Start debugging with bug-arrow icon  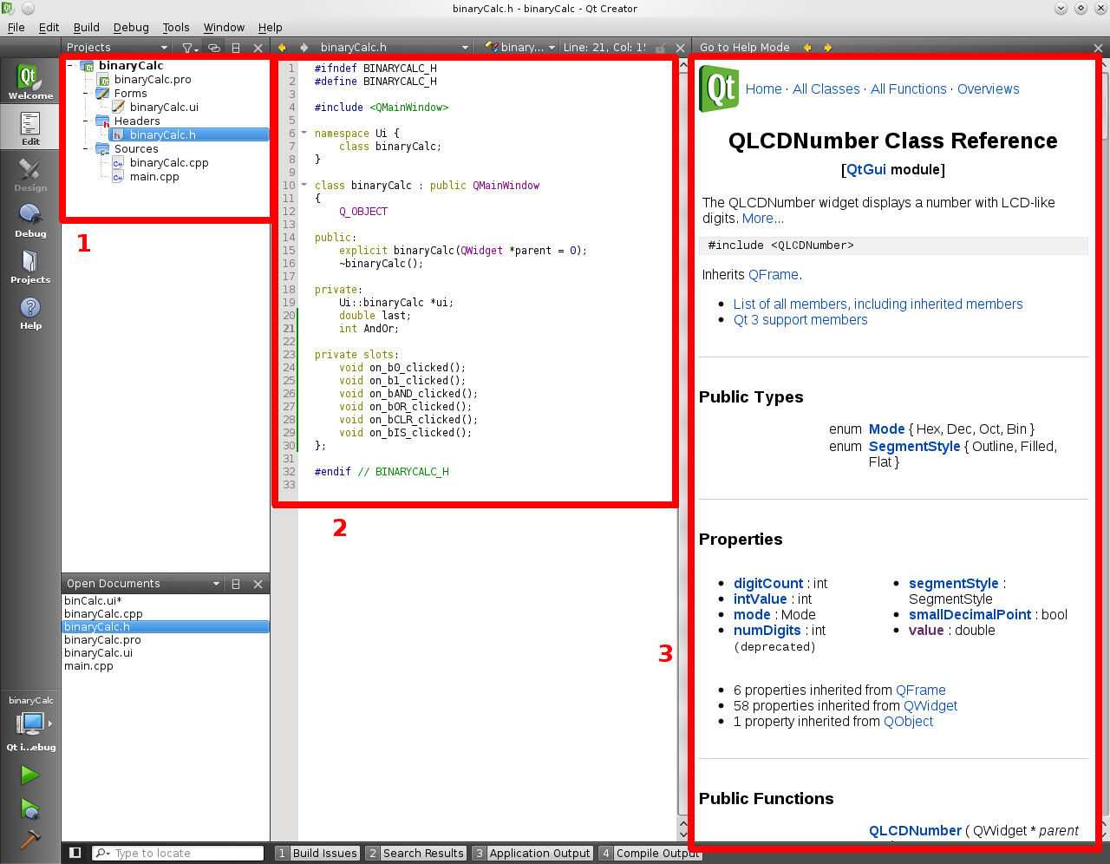[x=30, y=808]
